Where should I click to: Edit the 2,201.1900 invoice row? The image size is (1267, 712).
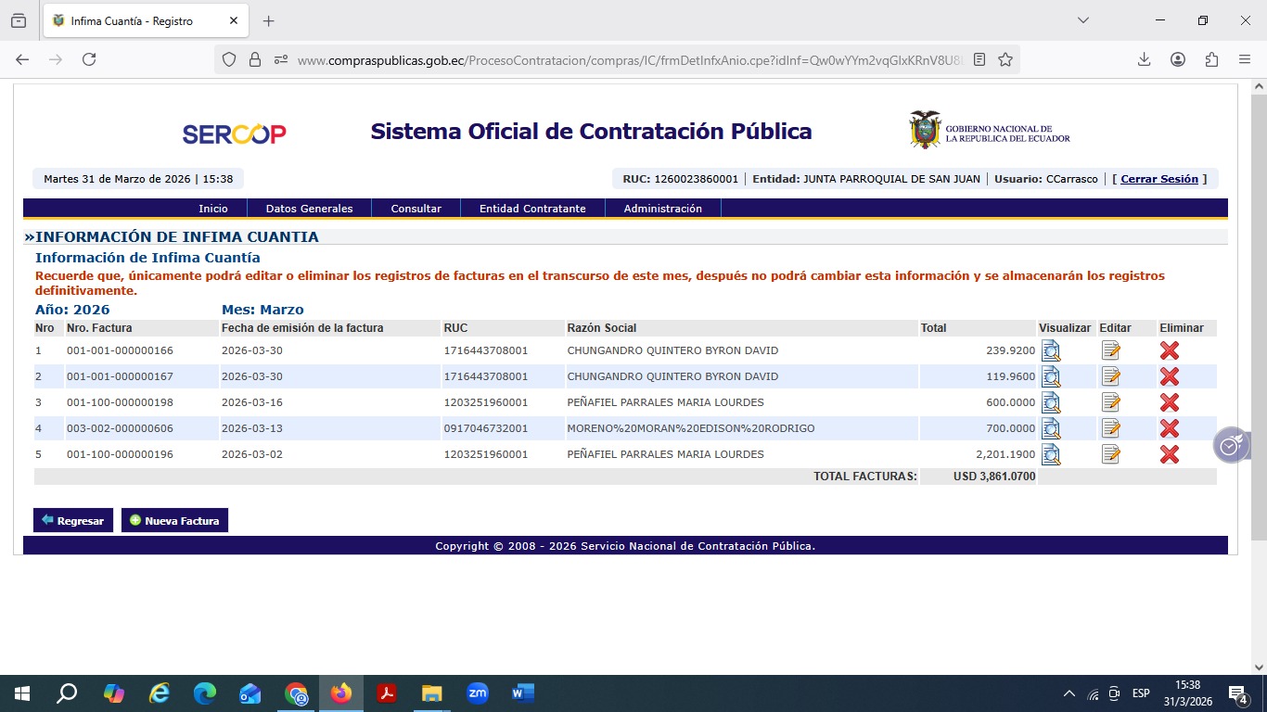coord(1110,454)
